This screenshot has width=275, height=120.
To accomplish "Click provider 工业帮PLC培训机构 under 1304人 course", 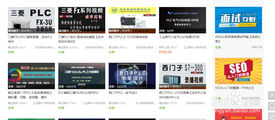I will click(x=44, y=103).
